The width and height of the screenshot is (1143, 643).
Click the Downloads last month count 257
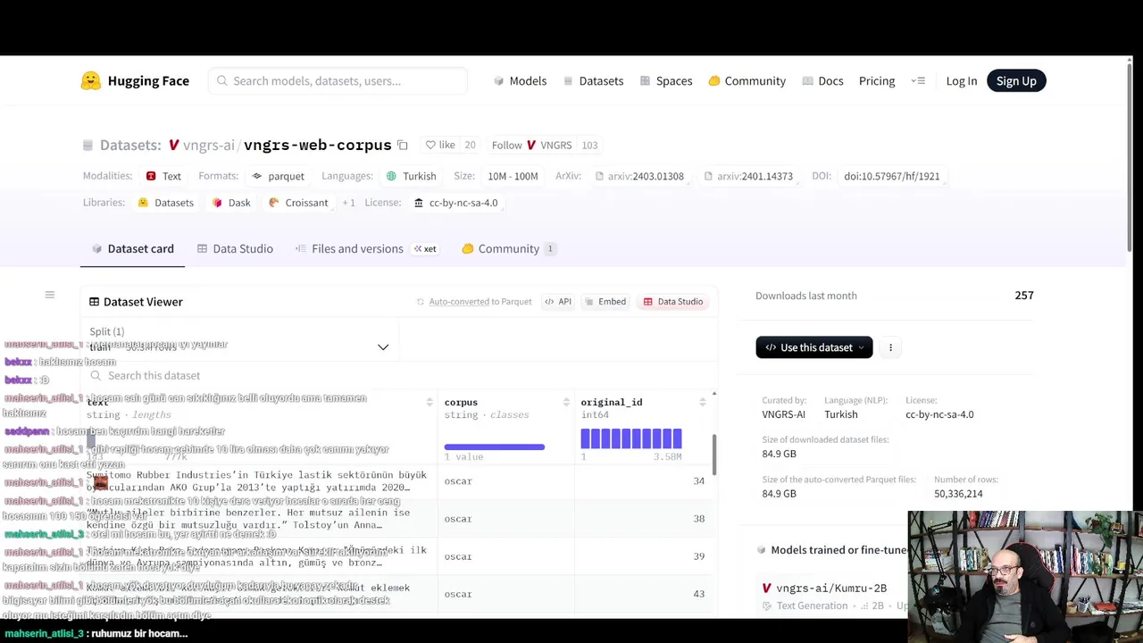(1024, 296)
